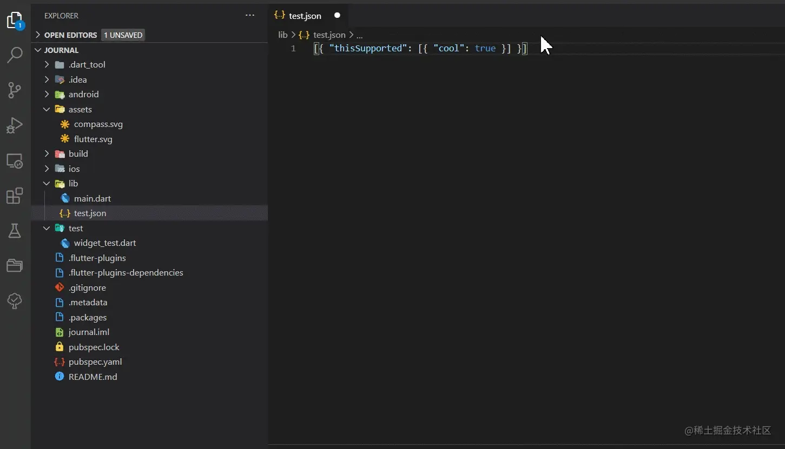Open the Search view icon

coord(15,55)
